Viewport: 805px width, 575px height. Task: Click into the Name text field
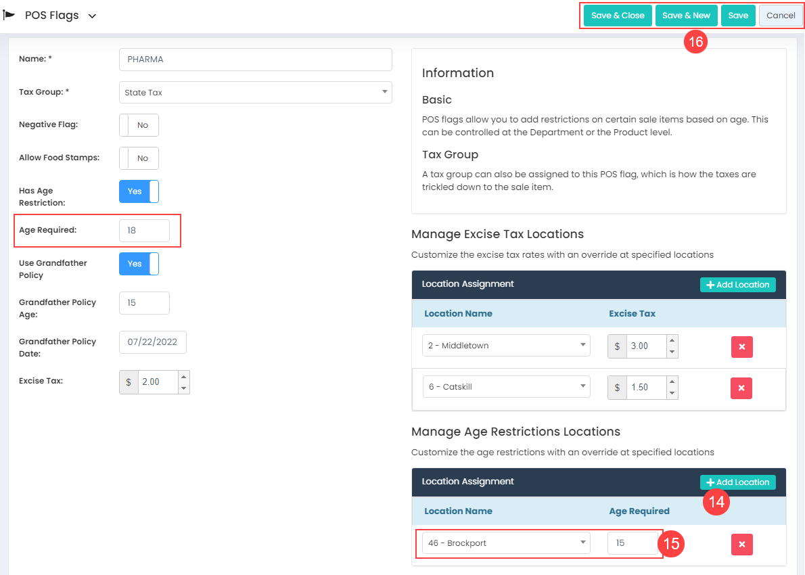(x=255, y=60)
